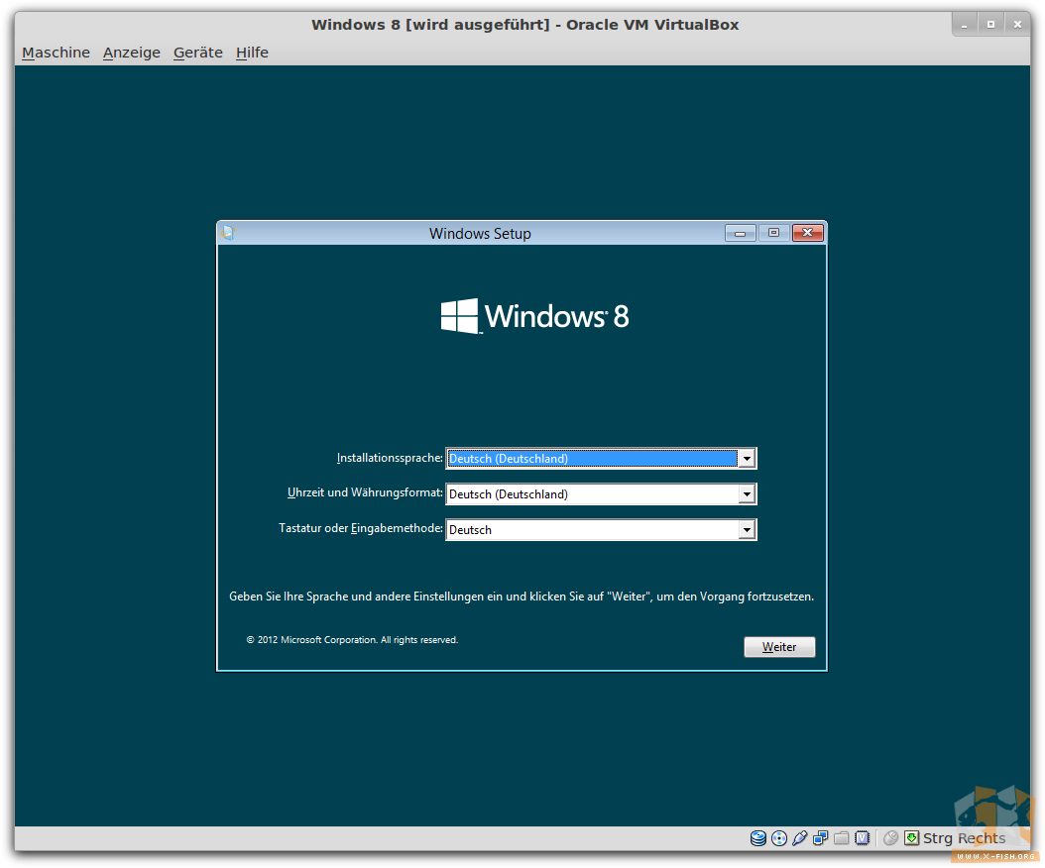The image size is (1045, 868).
Task: Click the virtualization CPU chip icon
Action: 862,838
